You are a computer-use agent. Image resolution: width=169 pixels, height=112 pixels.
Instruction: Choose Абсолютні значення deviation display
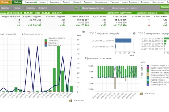[x=135, y=13]
